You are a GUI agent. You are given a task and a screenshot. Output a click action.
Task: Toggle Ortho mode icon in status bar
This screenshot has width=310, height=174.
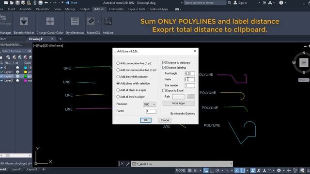(212, 170)
